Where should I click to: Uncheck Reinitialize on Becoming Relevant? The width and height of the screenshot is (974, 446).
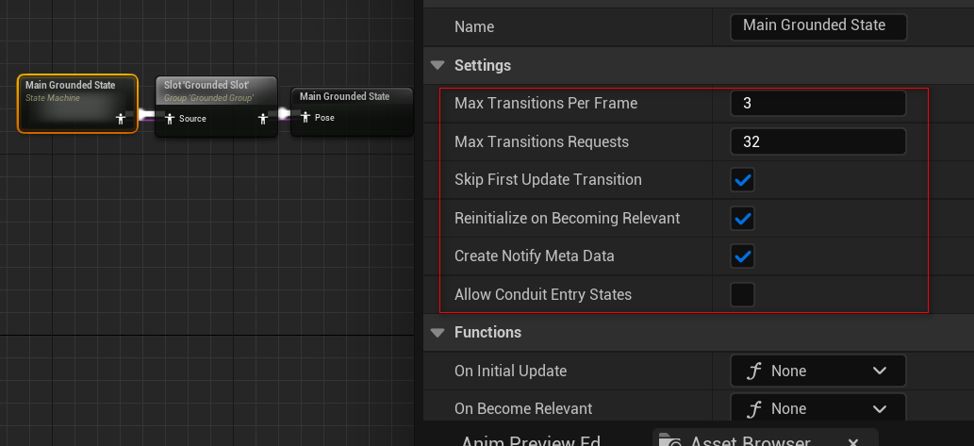tap(743, 219)
